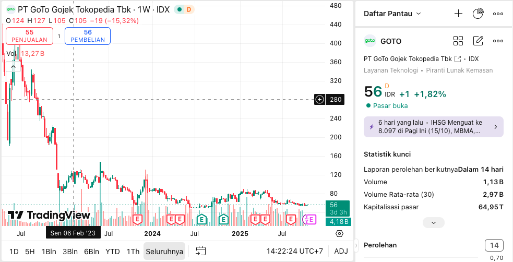Add a symbol with the watchlist plus icon
513x262 pixels.
(458, 14)
